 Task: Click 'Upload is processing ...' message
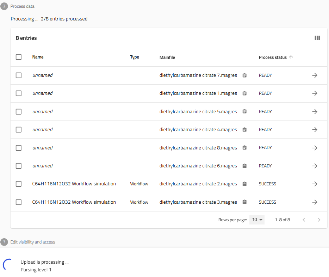click(x=44, y=262)
